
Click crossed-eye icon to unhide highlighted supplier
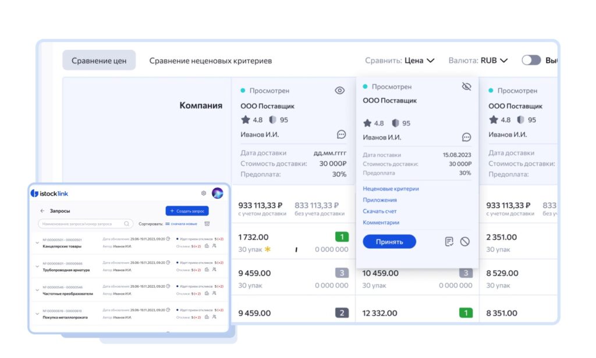[x=466, y=87]
